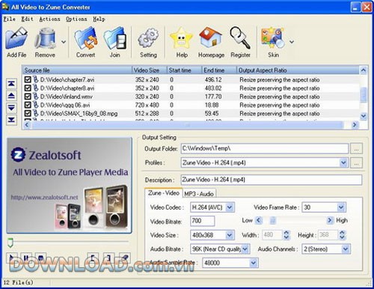Click the Height spinner arrows

pos(342,235)
